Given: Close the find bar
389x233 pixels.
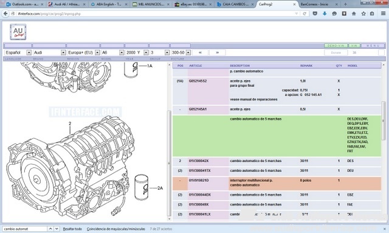Looking at the screenshot, I should (x=385, y=229).
